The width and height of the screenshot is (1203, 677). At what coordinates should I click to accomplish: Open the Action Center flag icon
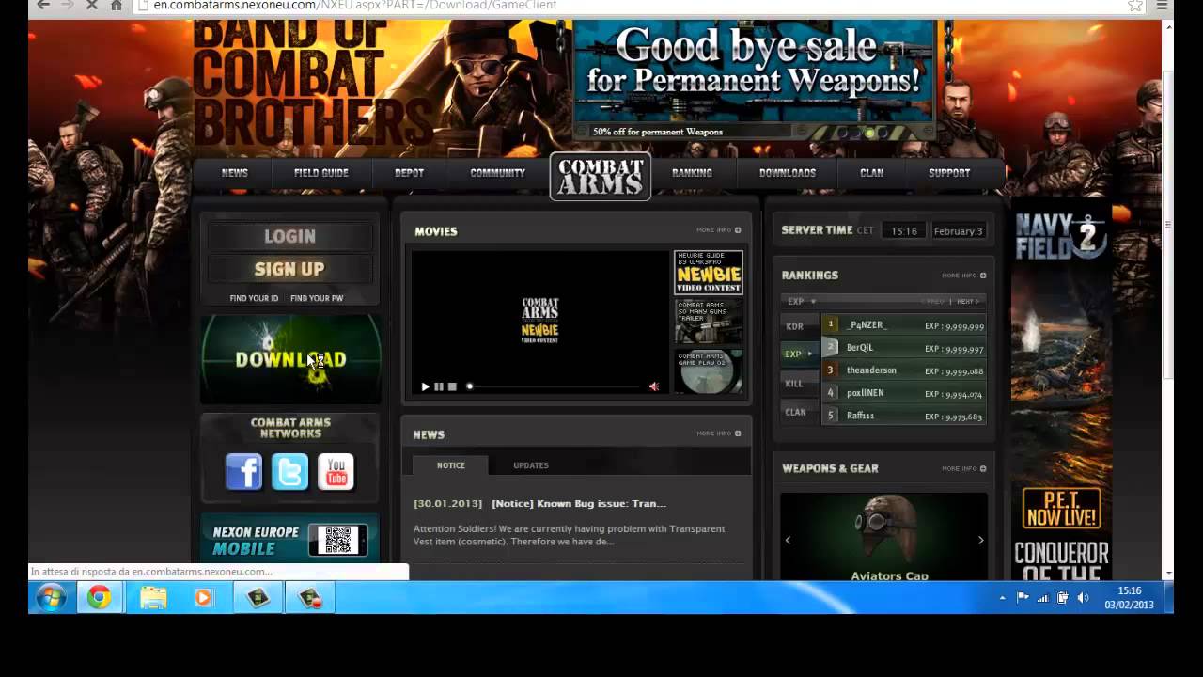1023,598
